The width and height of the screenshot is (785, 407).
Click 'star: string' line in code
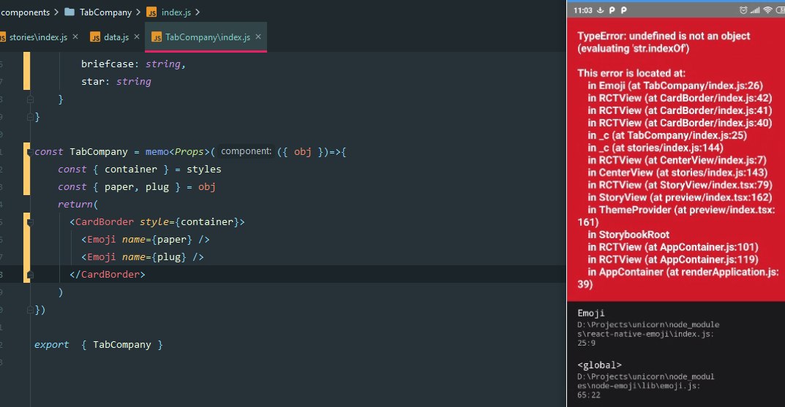[116, 82]
